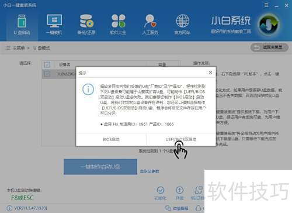292x213 pixels.
Task: Open the 官方网站 tab
Action: [x=182, y=25]
